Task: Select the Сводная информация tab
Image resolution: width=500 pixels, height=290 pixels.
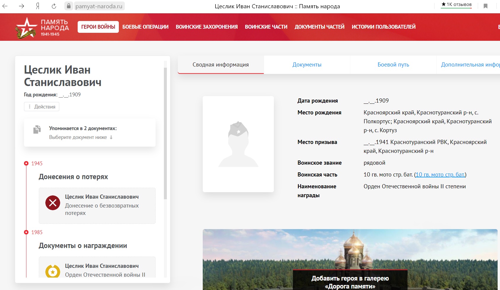Action: tap(221, 65)
